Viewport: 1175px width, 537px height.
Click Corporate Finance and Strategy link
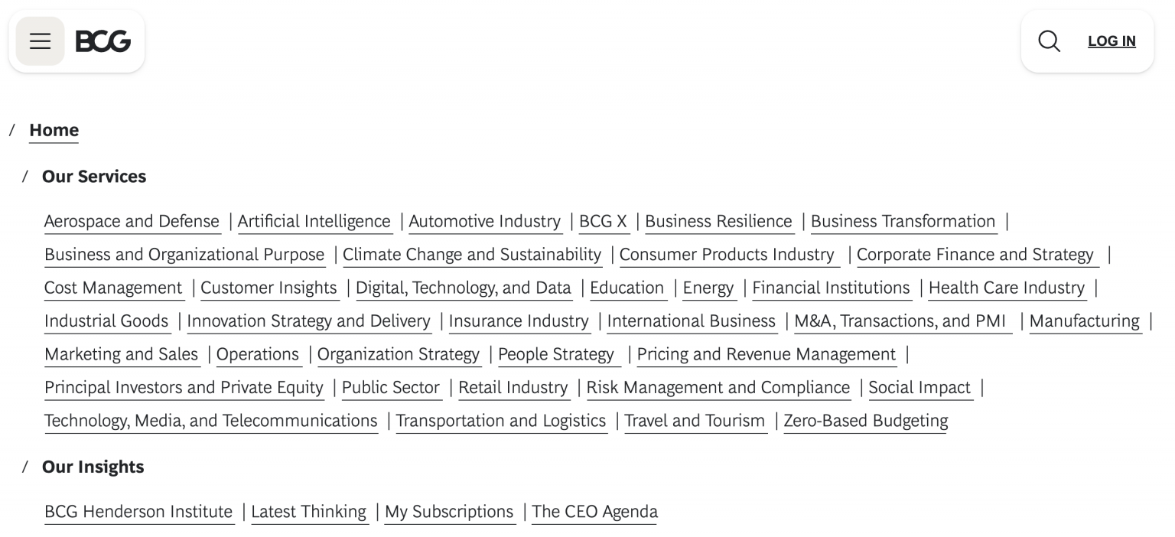click(975, 255)
